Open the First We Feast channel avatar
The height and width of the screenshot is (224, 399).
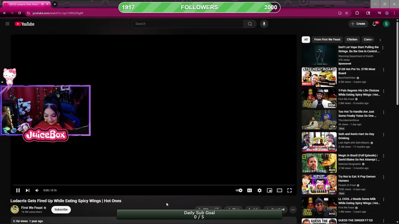coord(15,209)
